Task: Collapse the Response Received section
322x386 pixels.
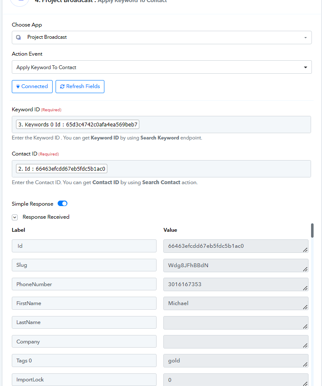Action: coord(15,217)
